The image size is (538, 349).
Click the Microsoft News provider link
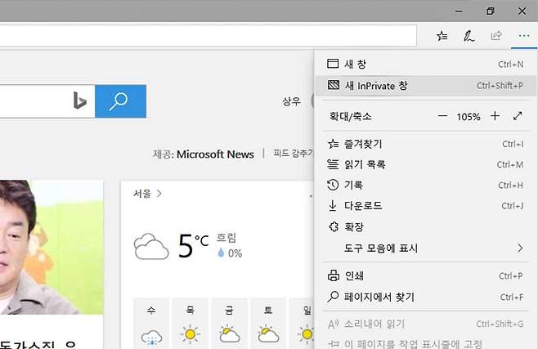coord(215,154)
